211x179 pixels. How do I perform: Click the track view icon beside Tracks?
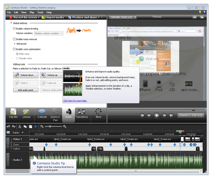pos(8,132)
